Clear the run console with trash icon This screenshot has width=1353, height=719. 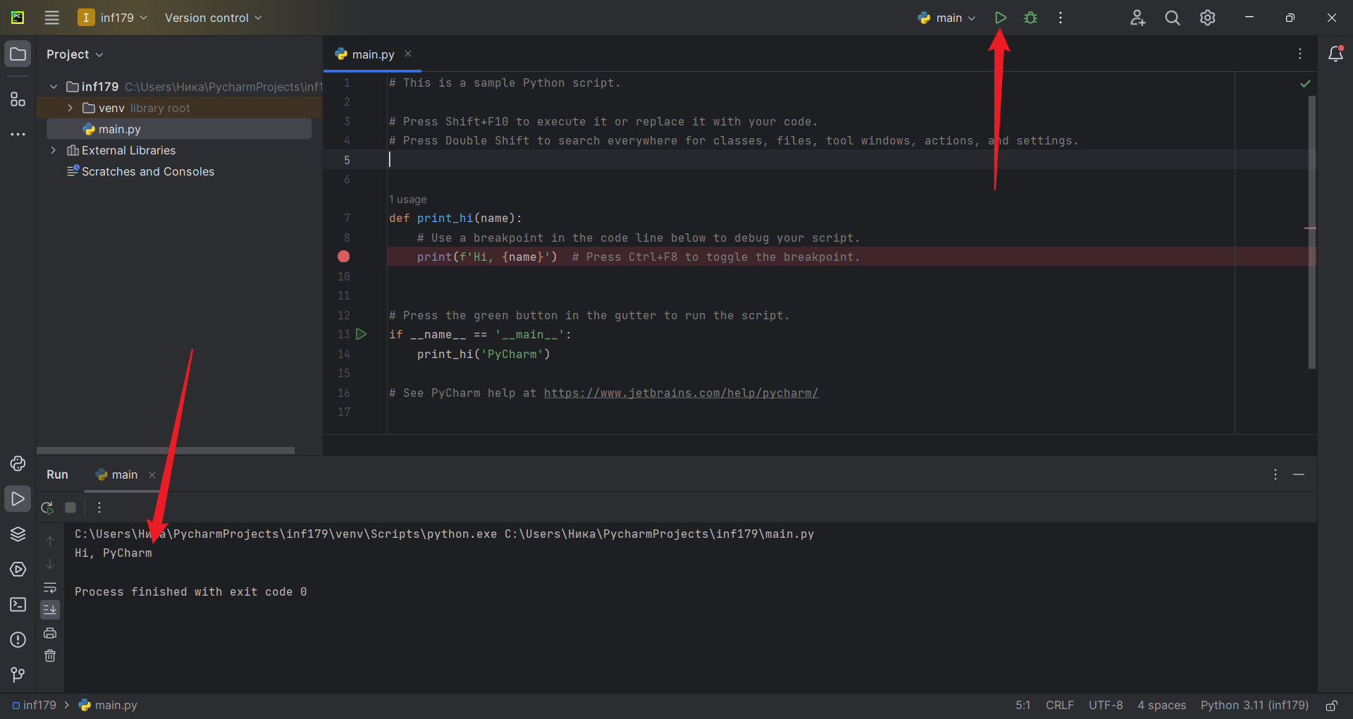pyautogui.click(x=50, y=656)
